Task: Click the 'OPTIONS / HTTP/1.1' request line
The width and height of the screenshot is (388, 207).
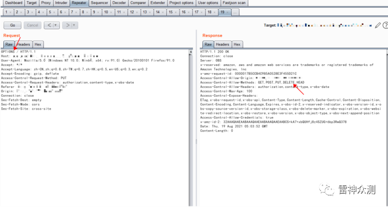Action: coord(18,52)
